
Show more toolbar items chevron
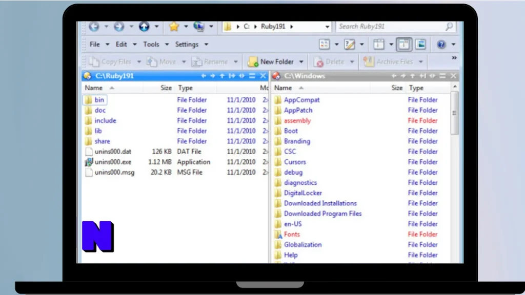click(x=454, y=58)
